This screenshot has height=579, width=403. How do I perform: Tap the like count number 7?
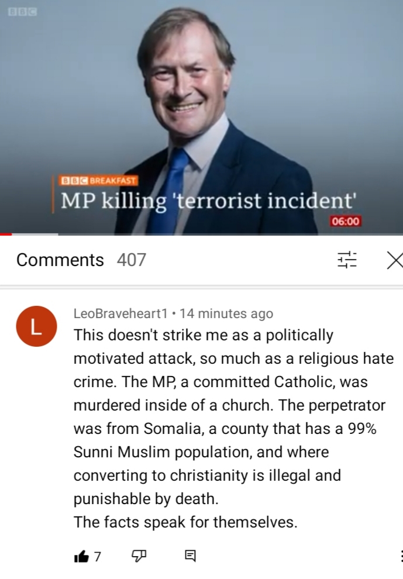click(98, 556)
